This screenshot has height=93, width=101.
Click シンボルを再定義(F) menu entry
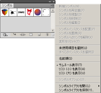click(78, 11)
